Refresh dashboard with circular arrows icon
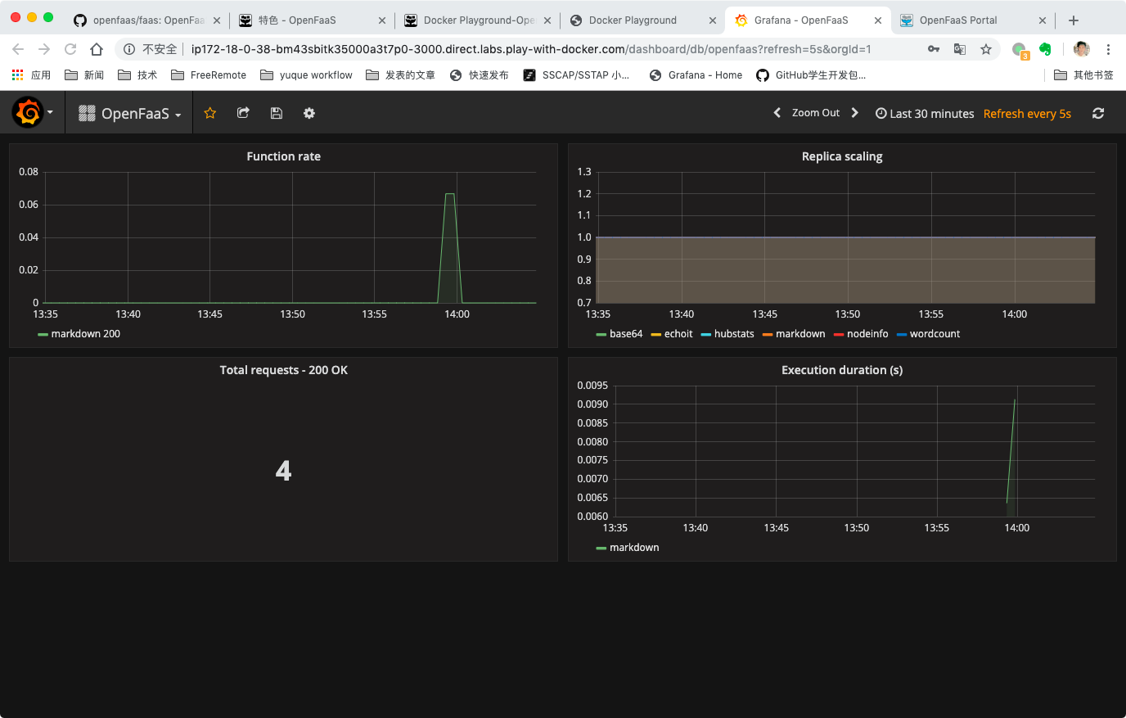 [x=1098, y=113]
